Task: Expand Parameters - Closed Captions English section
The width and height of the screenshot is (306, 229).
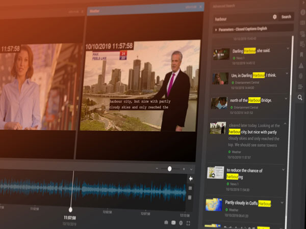Action: pos(253,29)
